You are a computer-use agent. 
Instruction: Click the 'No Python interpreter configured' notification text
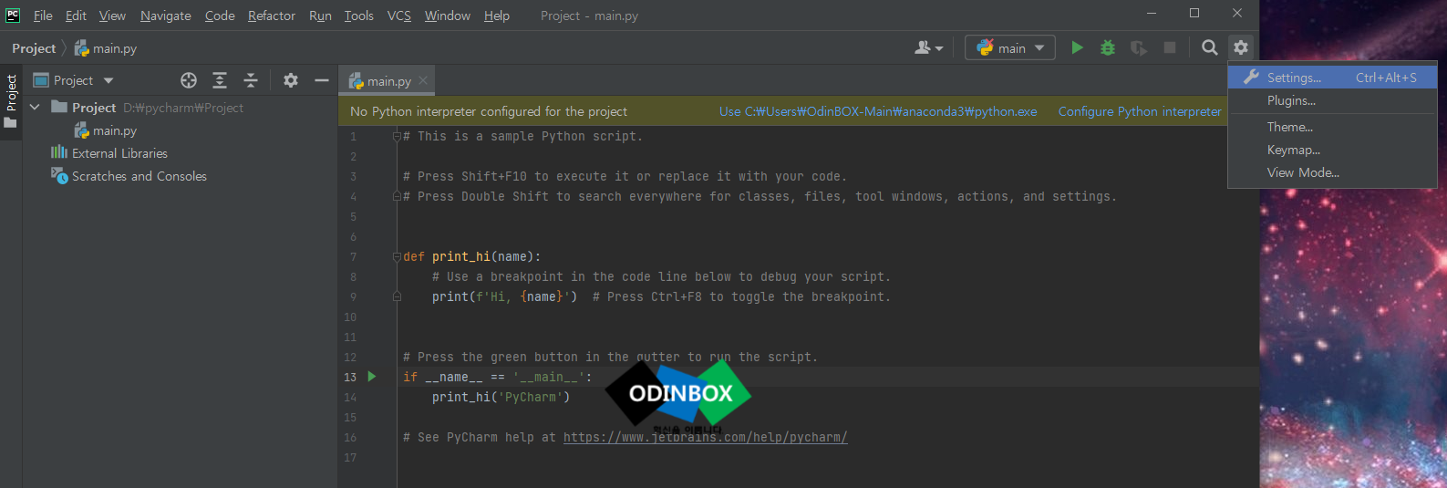tap(489, 111)
